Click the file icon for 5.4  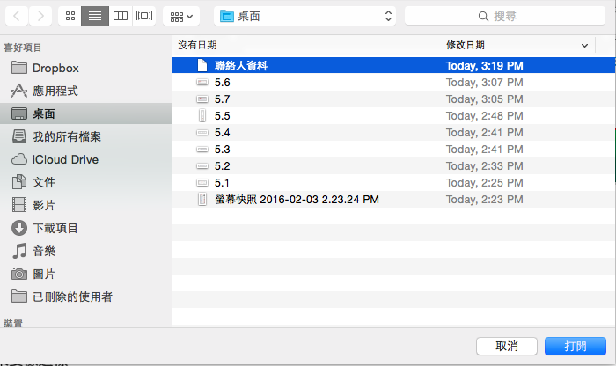coord(202,133)
